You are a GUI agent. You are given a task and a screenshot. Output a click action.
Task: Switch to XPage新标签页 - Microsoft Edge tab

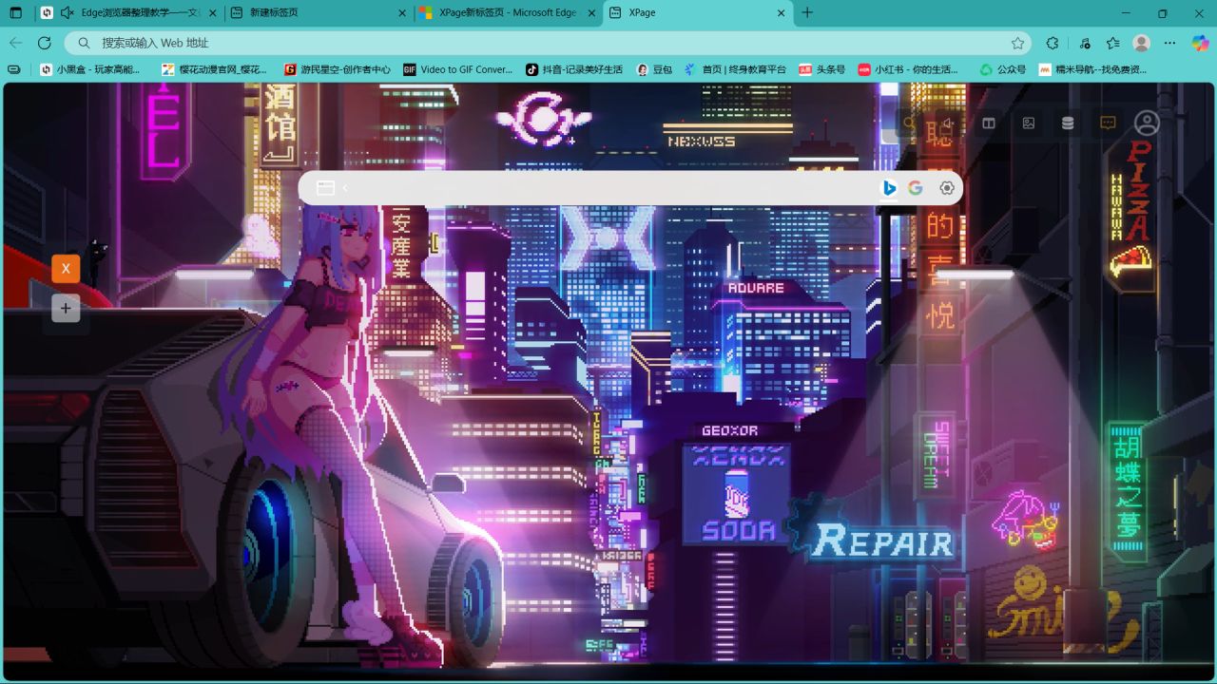[509, 13]
